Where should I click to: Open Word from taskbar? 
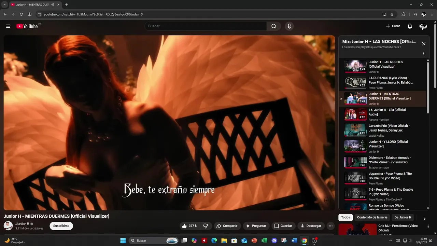click(294, 241)
